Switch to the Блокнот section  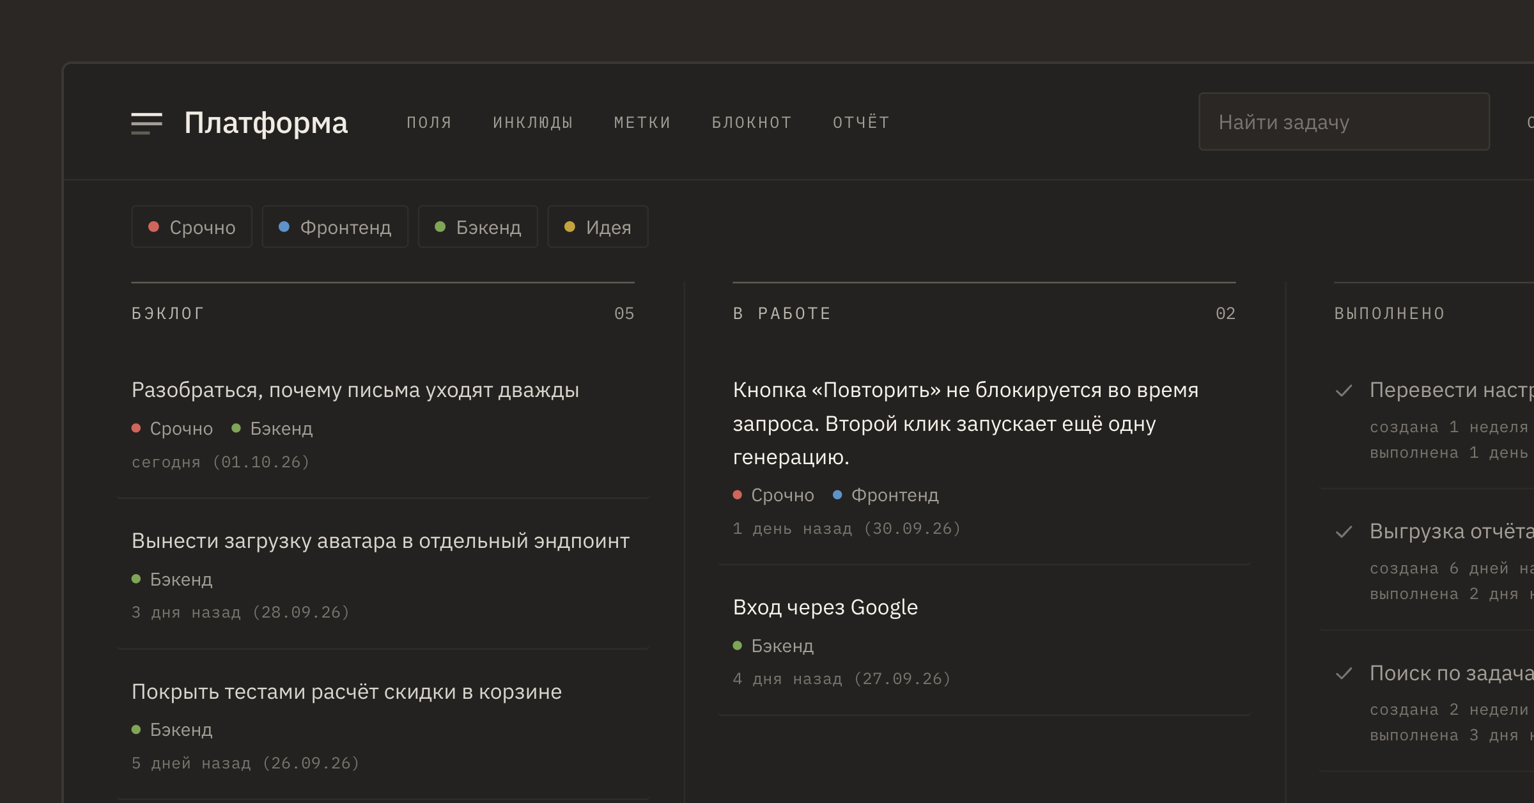(x=752, y=122)
